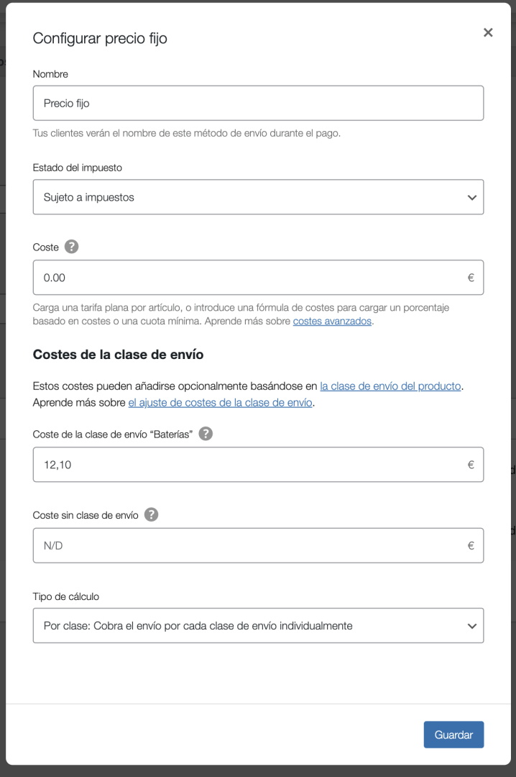Click the Coste de la clase de envío “Baterías” label
Image resolution: width=516 pixels, height=777 pixels.
coord(112,434)
